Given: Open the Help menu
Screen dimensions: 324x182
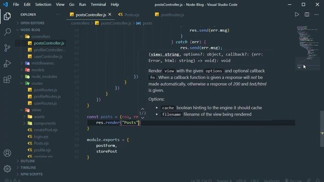Looking at the screenshot, I should tap(115, 5).
